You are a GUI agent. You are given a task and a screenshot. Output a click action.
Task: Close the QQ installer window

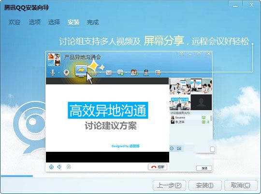pos(251,5)
